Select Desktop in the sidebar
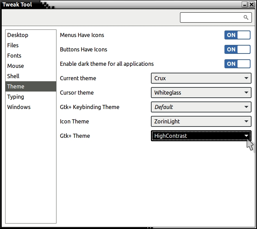 pos(18,35)
